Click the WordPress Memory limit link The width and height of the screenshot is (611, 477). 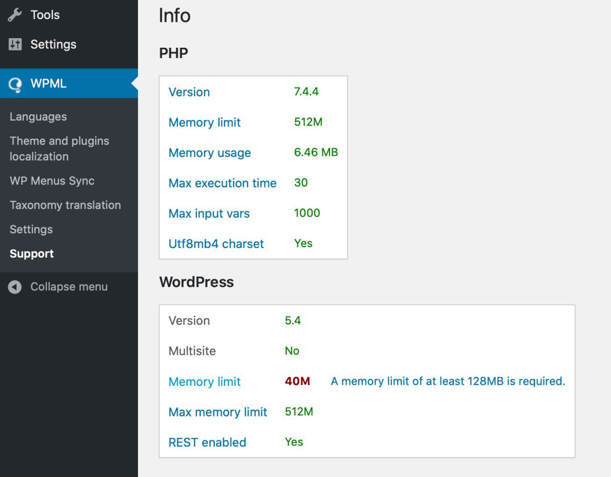[x=204, y=382]
